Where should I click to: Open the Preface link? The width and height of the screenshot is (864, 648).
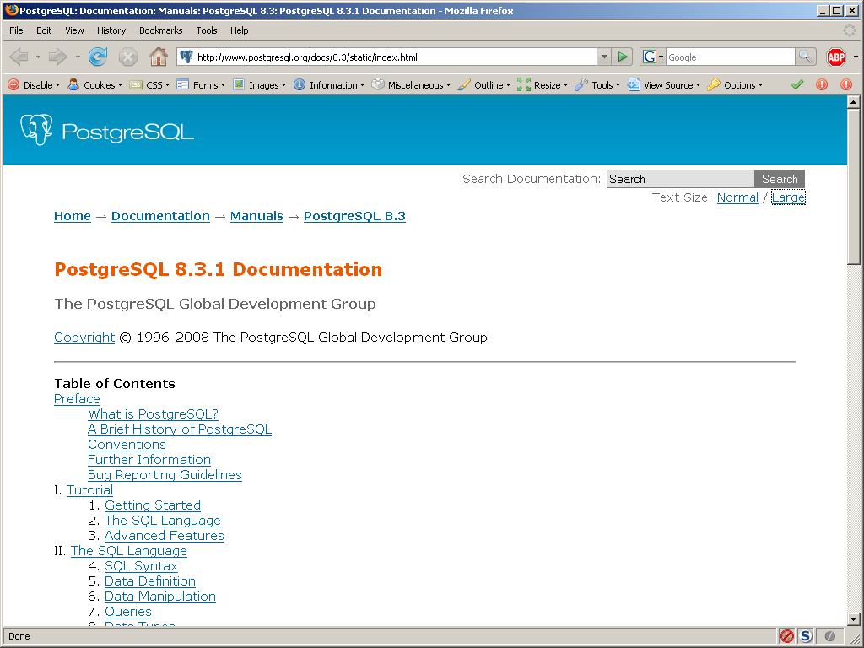[77, 399]
